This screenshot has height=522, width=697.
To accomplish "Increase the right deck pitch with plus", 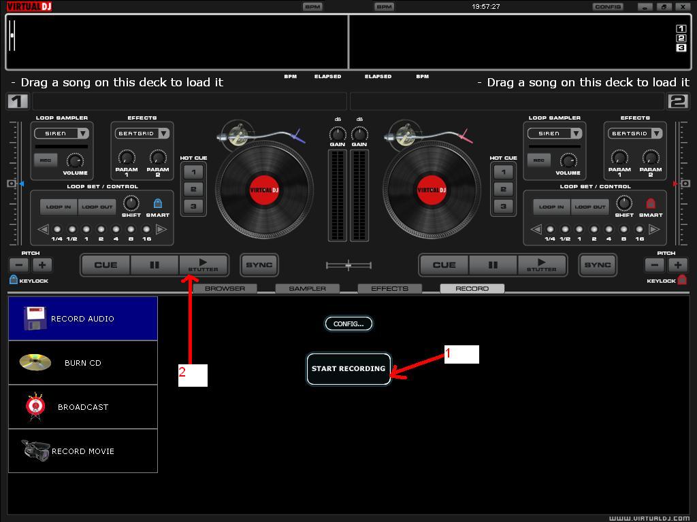I will [678, 265].
